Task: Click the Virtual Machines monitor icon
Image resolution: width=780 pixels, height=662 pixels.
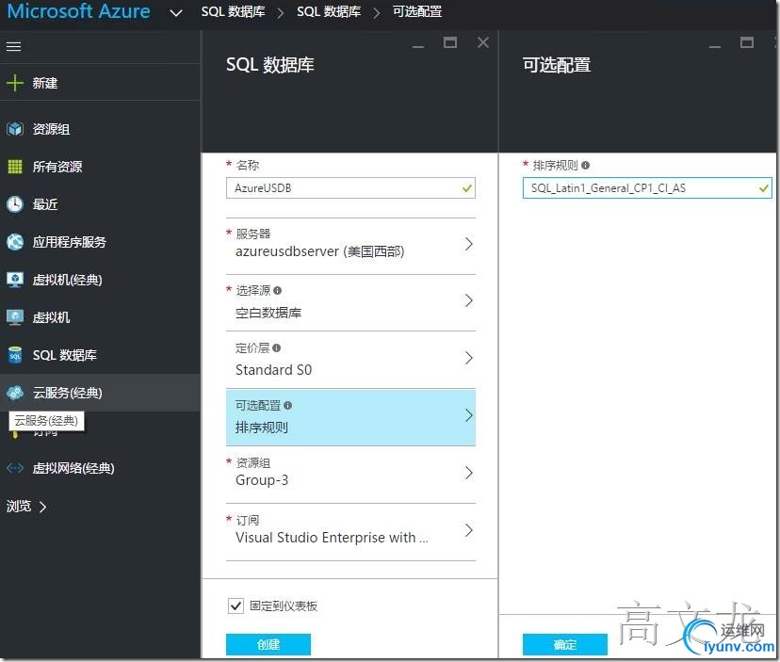Action: 15,317
